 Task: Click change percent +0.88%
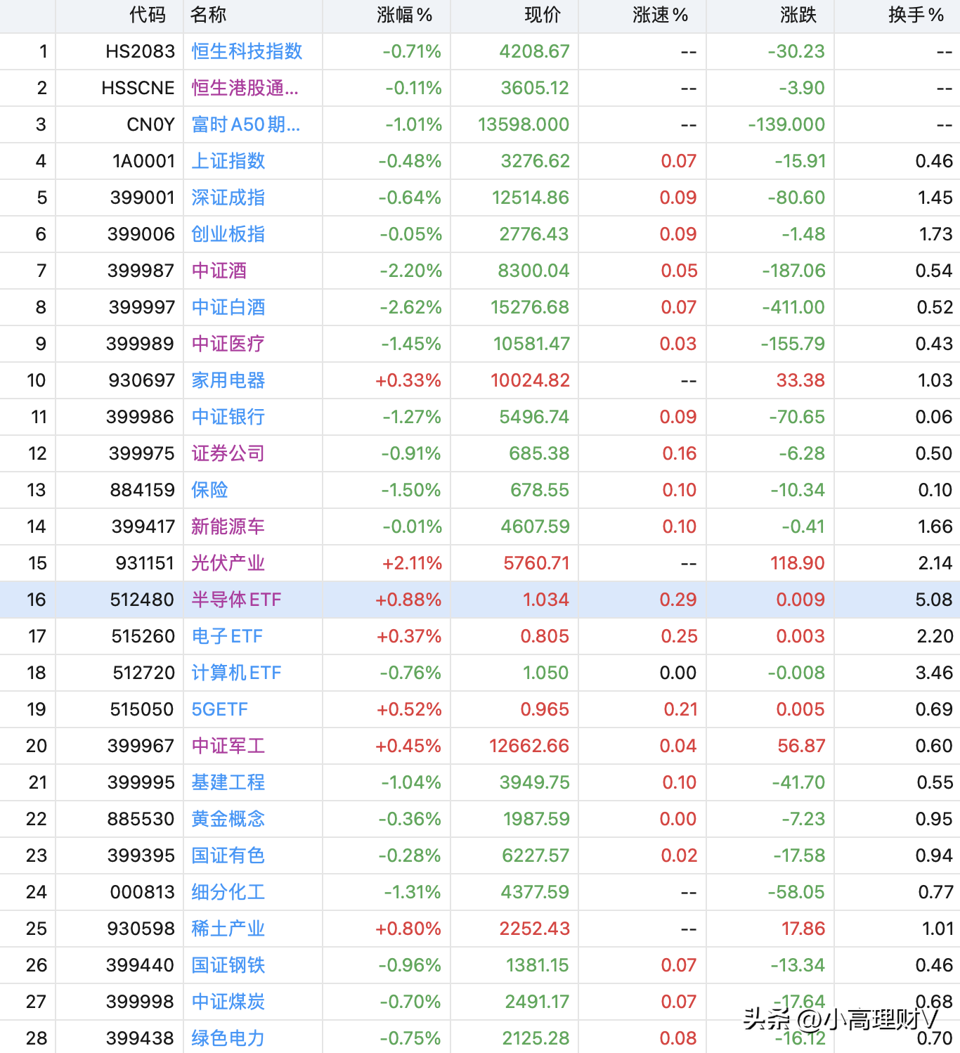[x=408, y=600]
